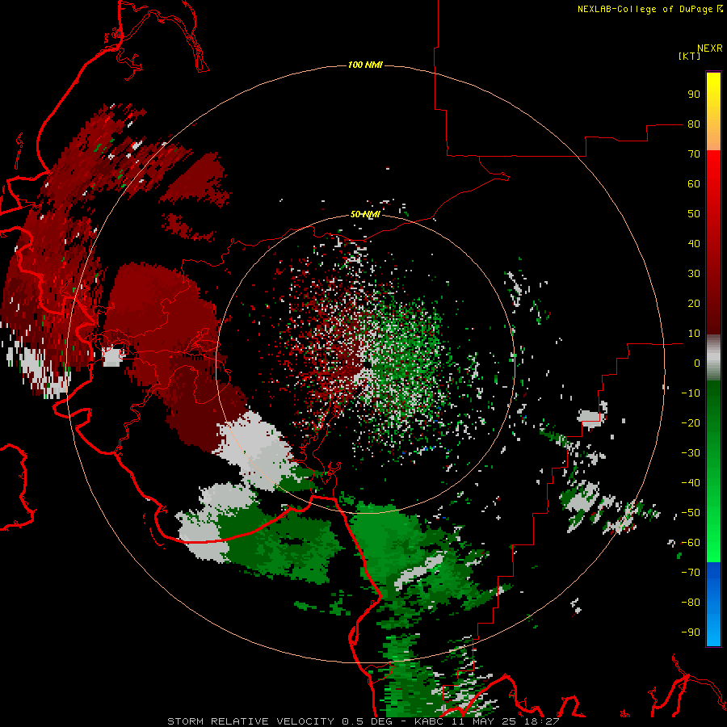Click the -30 value on velocity scale
This screenshot has width=727, height=727.
pos(691,453)
